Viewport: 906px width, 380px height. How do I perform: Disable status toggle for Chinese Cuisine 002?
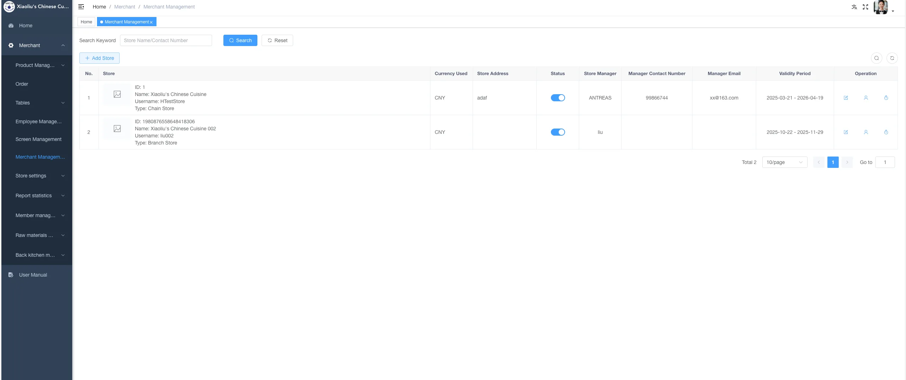coord(558,132)
